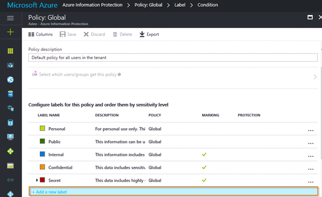Open the App Services globe icon
Screen dimensions: 322x197
point(10,79)
